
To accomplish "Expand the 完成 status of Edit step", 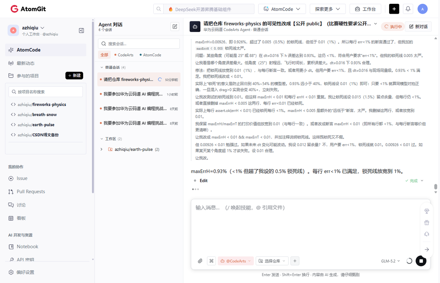I will (414, 181).
